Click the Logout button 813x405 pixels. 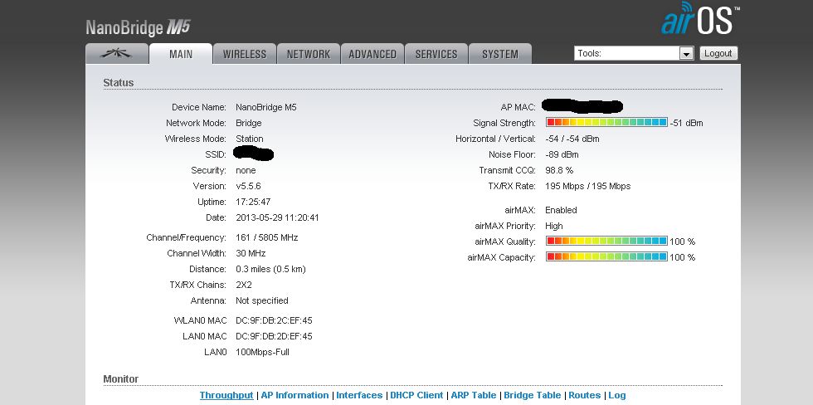click(718, 53)
